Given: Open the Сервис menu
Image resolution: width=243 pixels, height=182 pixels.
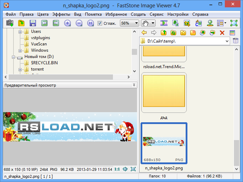Looking at the screenshot, I should (x=157, y=14).
